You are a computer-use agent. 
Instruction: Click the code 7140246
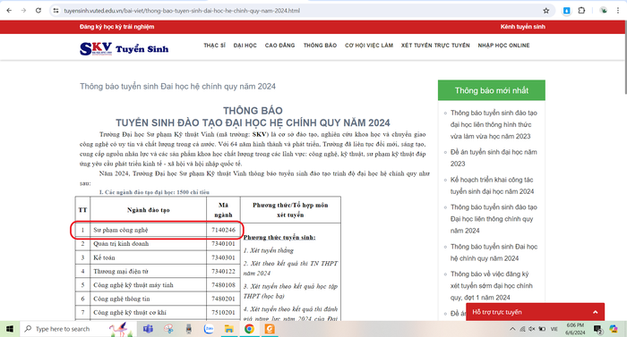tap(223, 230)
